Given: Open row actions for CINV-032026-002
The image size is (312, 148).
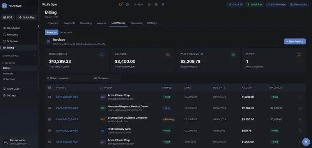Looking at the screenshot, I should click(300, 108).
